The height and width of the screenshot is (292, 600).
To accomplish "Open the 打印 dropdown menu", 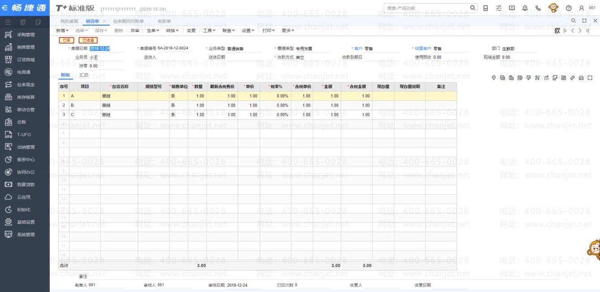I will [269, 31].
